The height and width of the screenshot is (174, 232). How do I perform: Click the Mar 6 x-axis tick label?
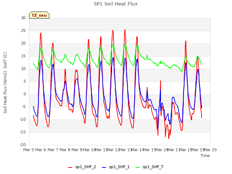tap(41, 150)
